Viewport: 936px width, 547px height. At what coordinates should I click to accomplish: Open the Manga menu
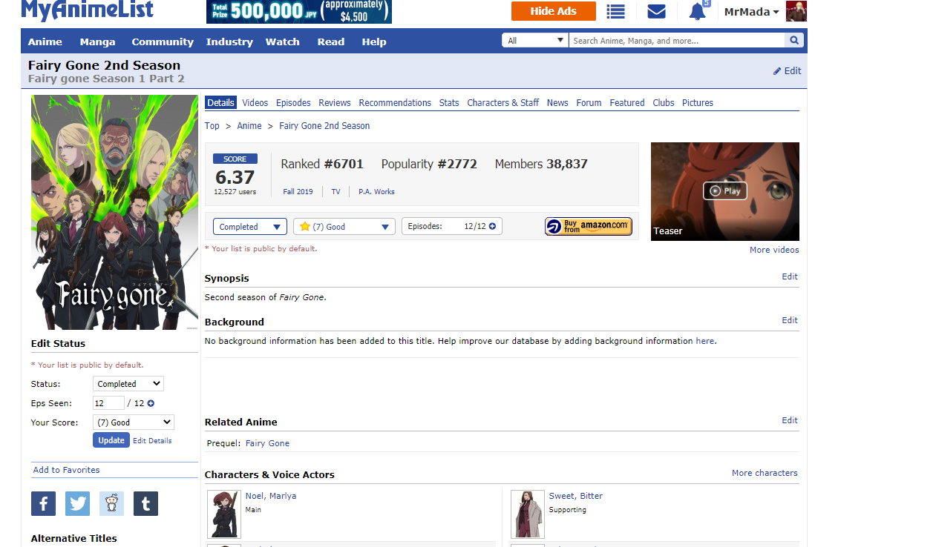(97, 42)
